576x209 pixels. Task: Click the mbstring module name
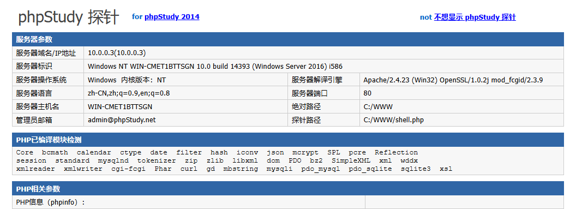(241, 169)
